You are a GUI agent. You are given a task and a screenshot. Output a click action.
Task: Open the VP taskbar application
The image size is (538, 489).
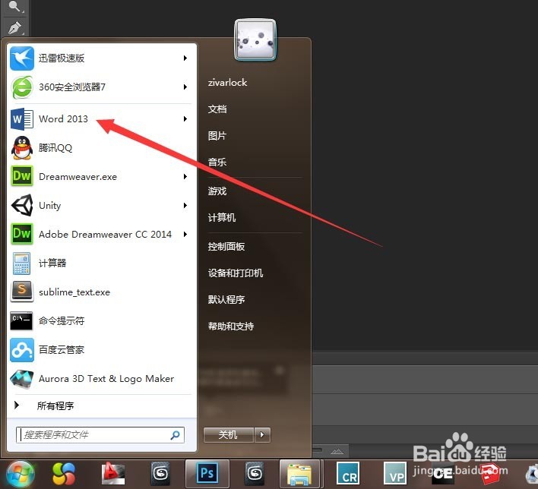pyautogui.click(x=395, y=475)
